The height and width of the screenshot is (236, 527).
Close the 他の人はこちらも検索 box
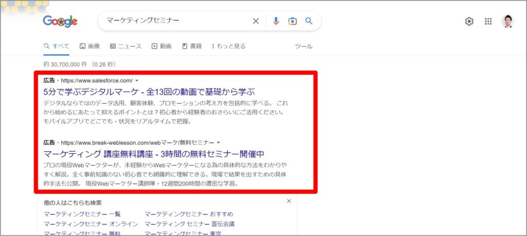(289, 201)
